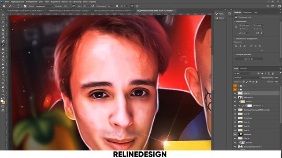282x158 pixels.
Task: Collapse the Quick Actions section
Action: point(235,54)
